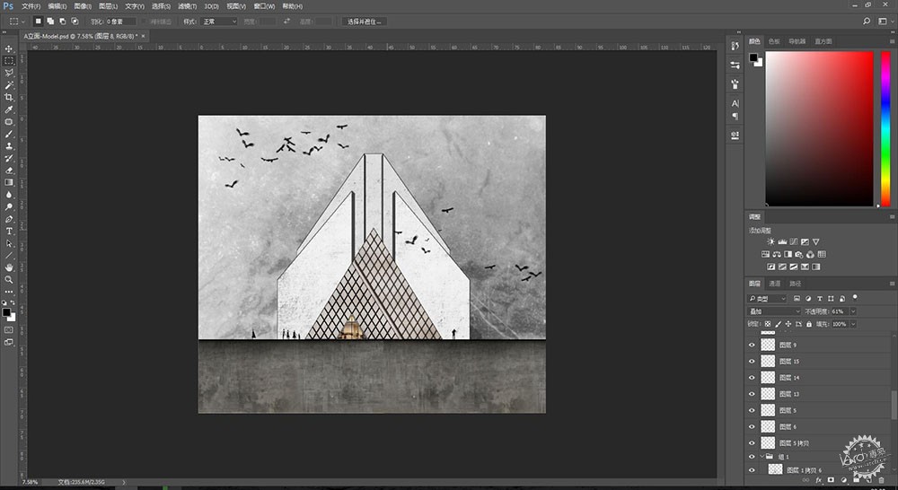This screenshot has height=490, width=898.
Task: Select the Gradient tool
Action: click(x=9, y=182)
